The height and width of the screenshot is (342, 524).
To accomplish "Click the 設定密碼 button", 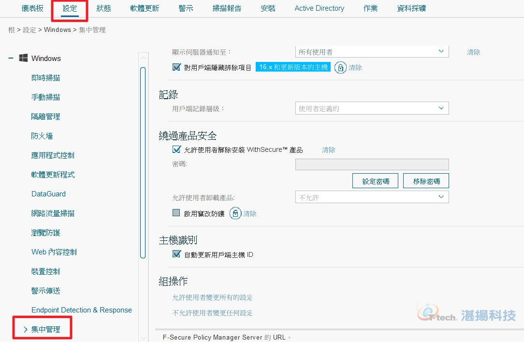I will point(375,181).
